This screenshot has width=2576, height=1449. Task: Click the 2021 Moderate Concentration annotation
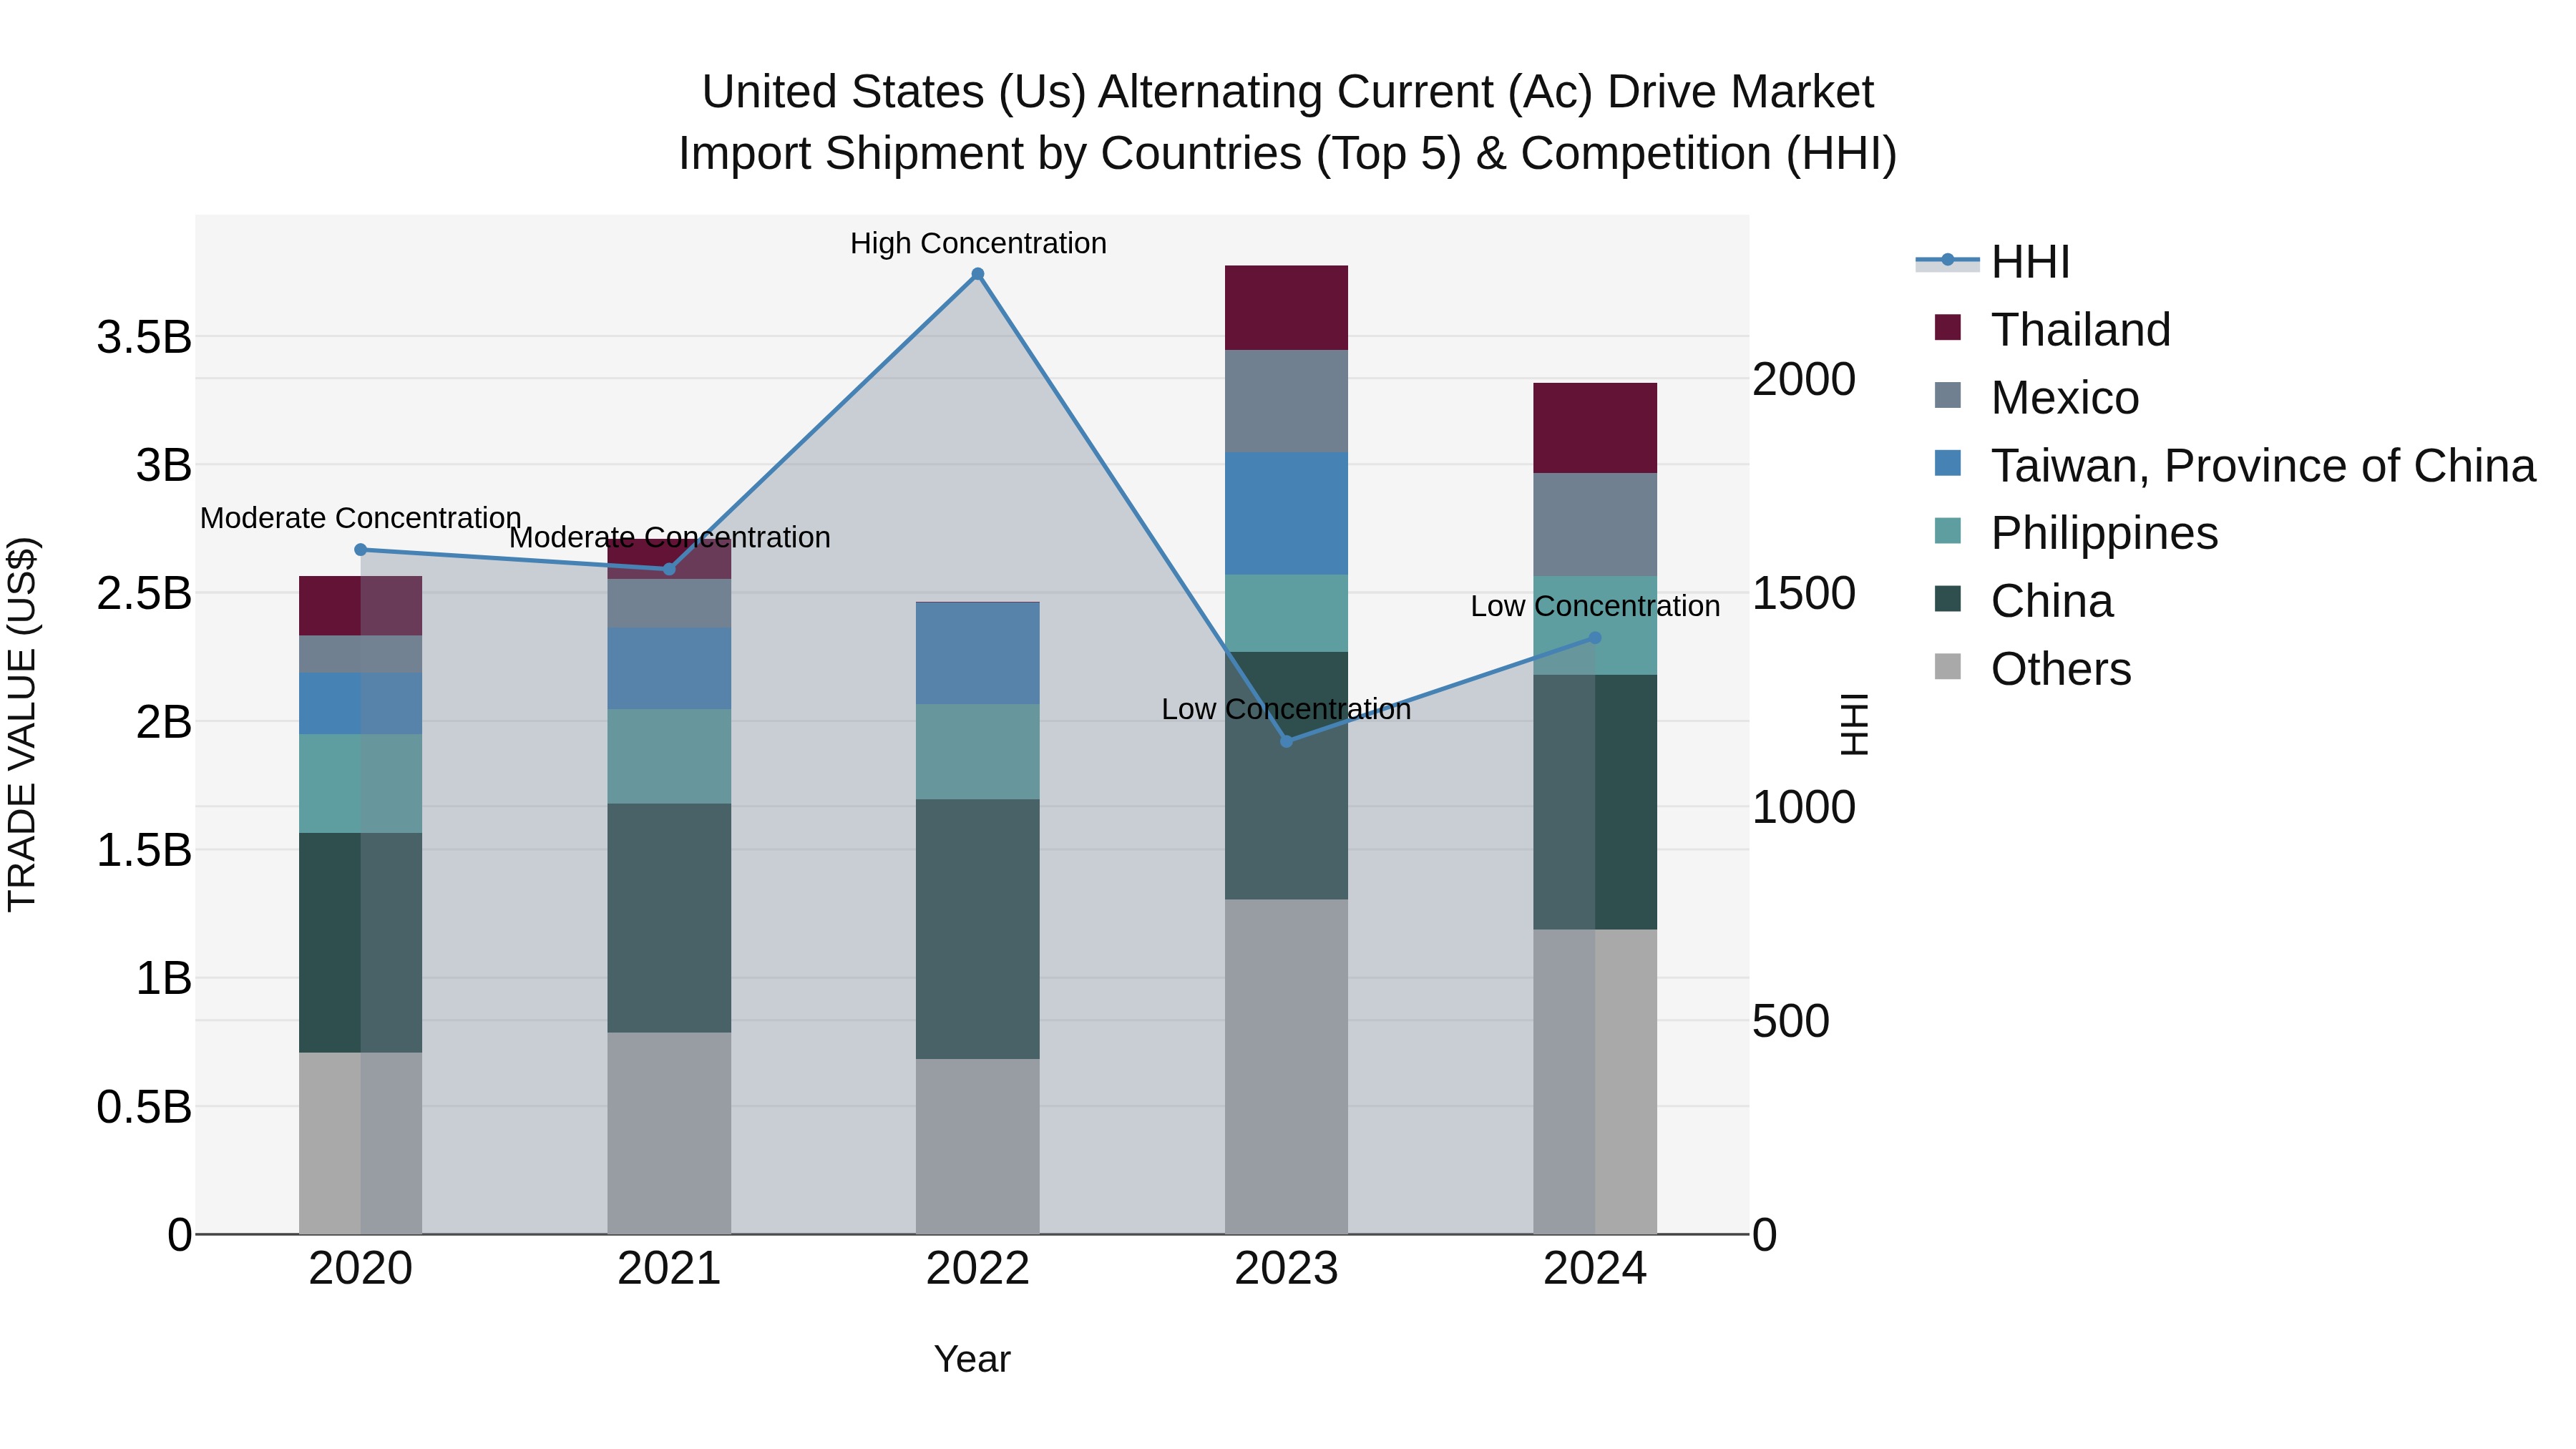pos(670,537)
